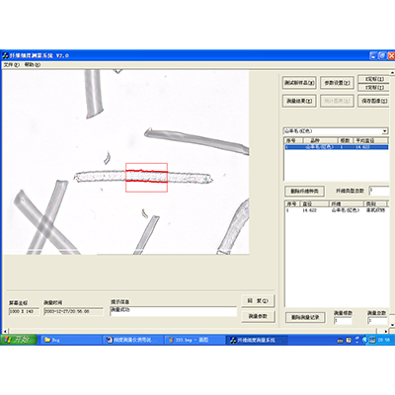The height and width of the screenshot is (395, 395).
Task: Expand the 山羊毛 fiber type dropdown
Action: pyautogui.click(x=385, y=131)
